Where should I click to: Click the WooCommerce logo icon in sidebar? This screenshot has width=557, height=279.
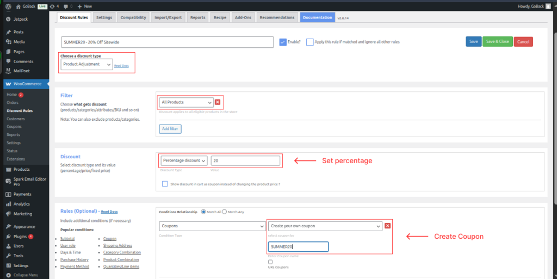pyautogui.click(x=9, y=84)
